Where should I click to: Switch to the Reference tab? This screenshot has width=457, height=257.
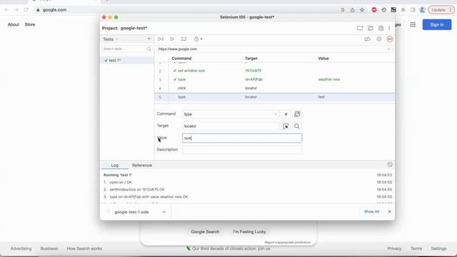[142, 165]
